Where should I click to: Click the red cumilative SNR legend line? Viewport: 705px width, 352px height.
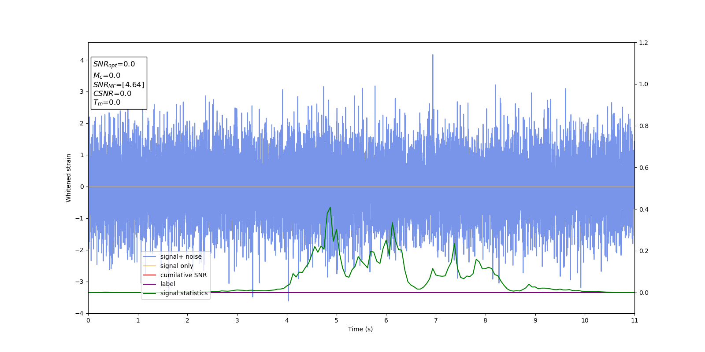click(149, 275)
